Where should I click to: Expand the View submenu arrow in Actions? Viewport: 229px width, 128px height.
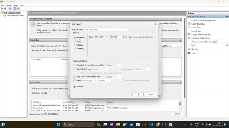tap(227, 46)
